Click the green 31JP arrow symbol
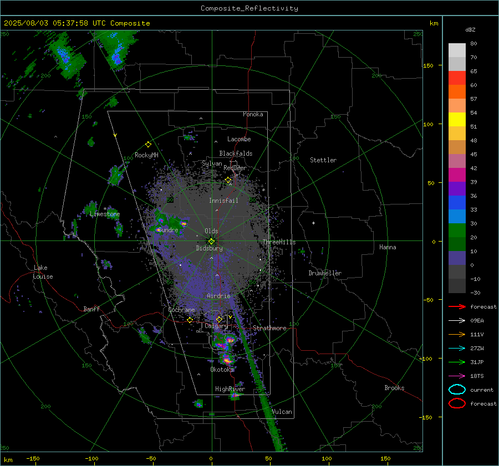 click(x=457, y=362)
